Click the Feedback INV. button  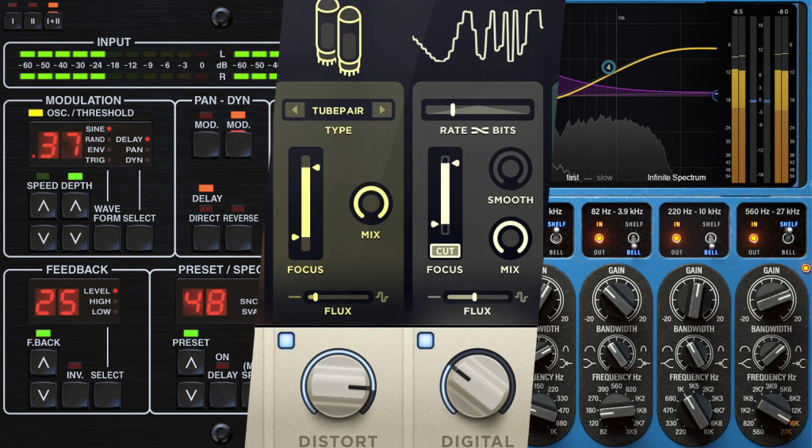(x=75, y=394)
